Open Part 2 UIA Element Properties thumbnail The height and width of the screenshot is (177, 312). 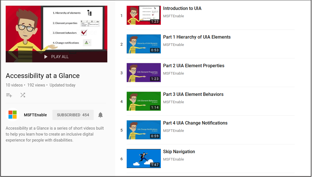[143, 73]
